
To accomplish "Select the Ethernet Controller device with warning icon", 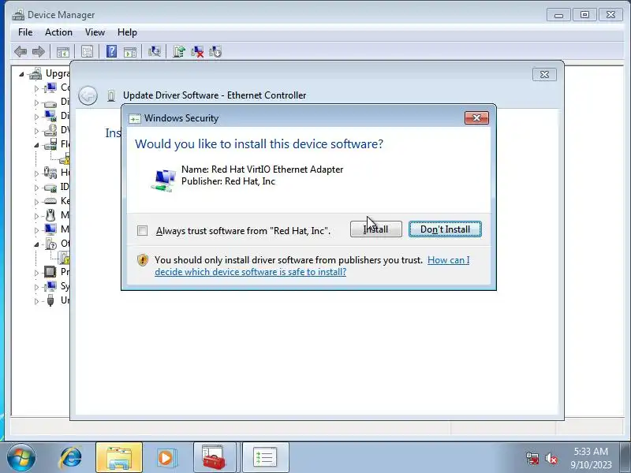I will (x=64, y=258).
